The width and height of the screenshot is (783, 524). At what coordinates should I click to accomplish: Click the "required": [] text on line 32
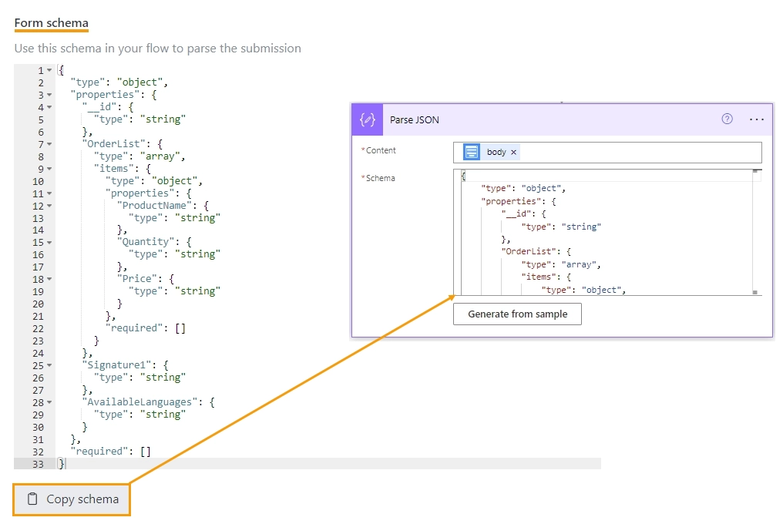pyautogui.click(x=110, y=452)
